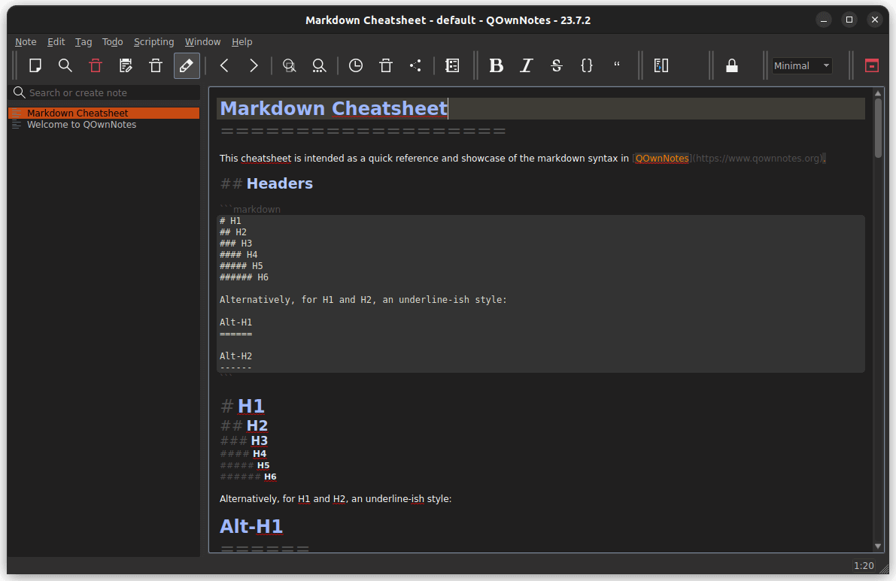Open the Todo menu
The height and width of the screenshot is (581, 896).
(112, 41)
